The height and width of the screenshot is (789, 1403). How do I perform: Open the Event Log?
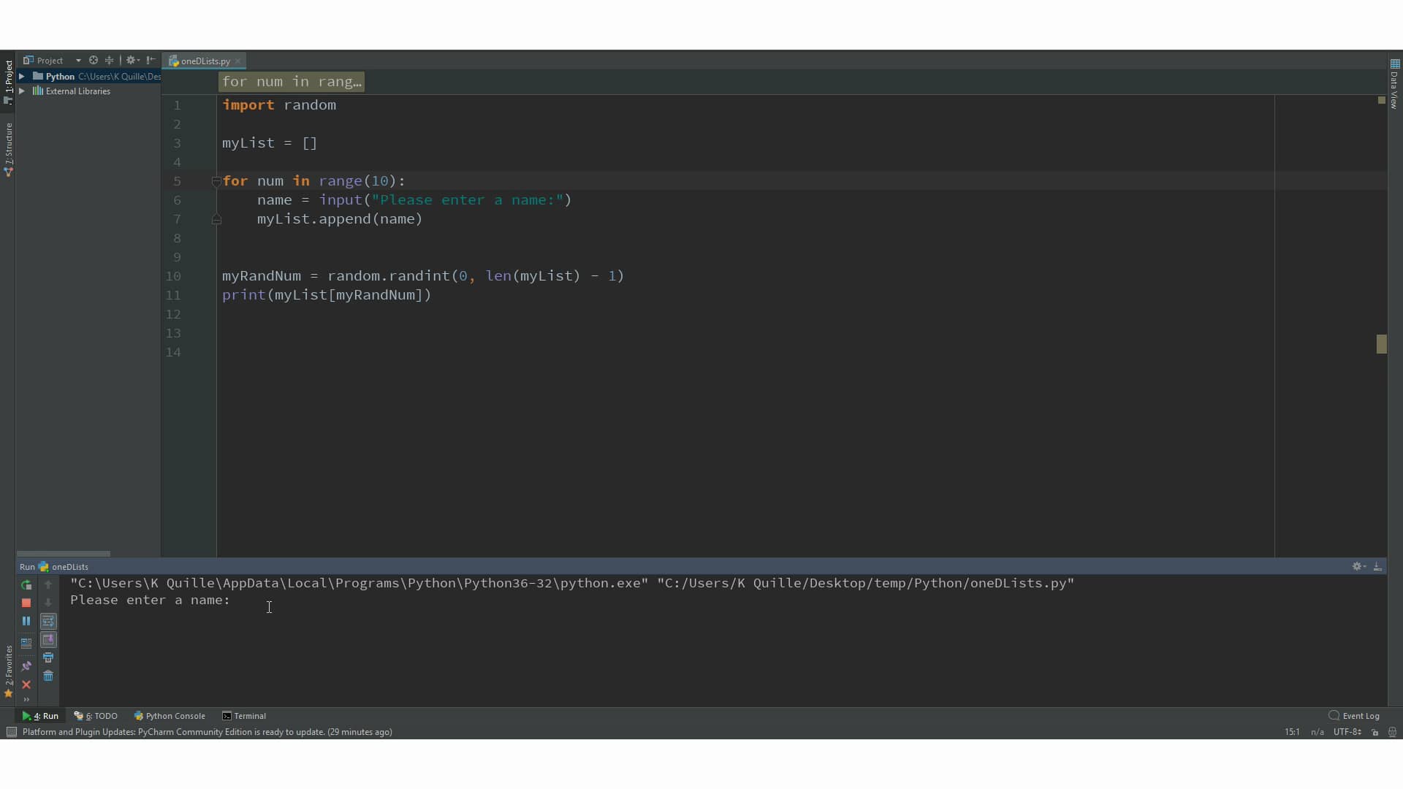[1359, 716]
